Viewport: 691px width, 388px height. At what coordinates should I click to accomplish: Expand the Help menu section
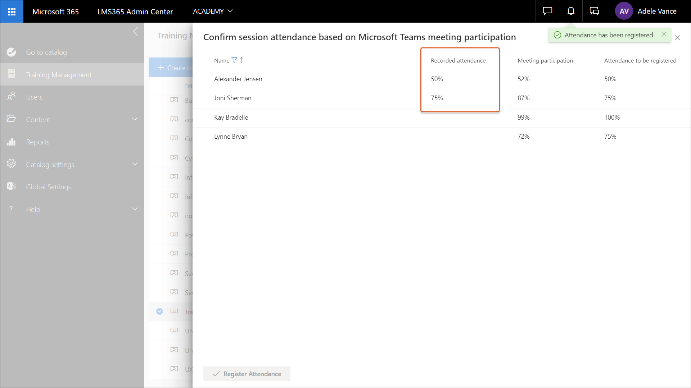(135, 209)
